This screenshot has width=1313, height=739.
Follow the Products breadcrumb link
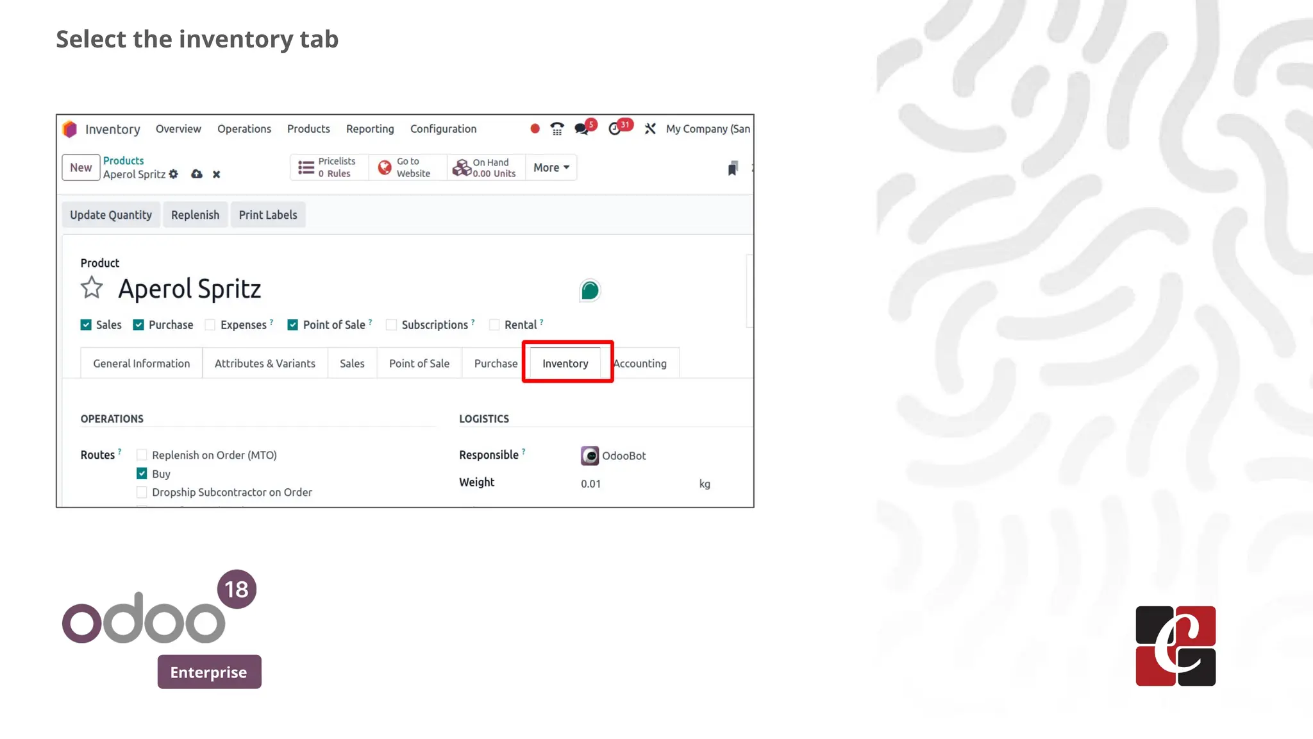pos(124,160)
